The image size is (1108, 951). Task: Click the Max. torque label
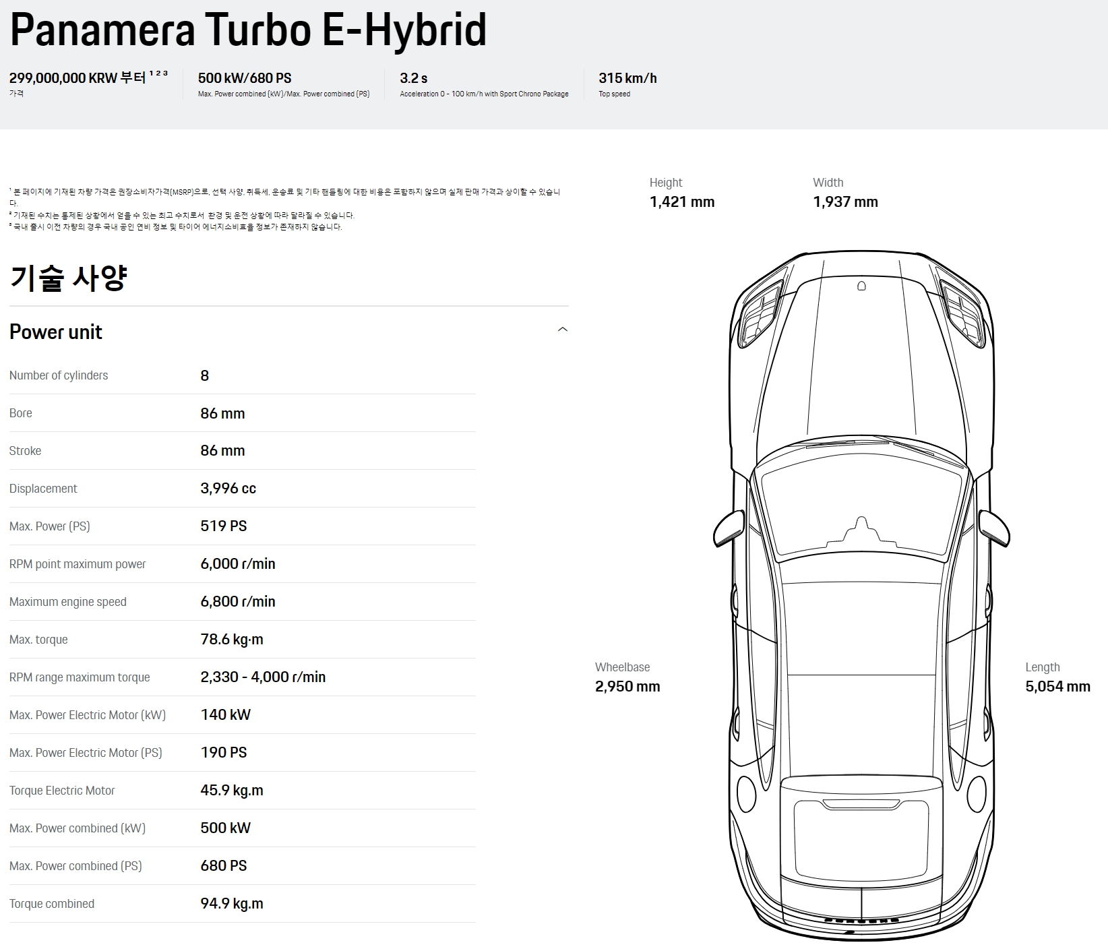(38, 640)
